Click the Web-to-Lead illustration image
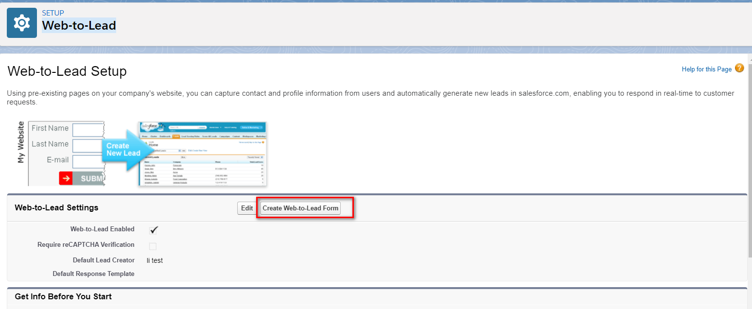 [x=142, y=154]
